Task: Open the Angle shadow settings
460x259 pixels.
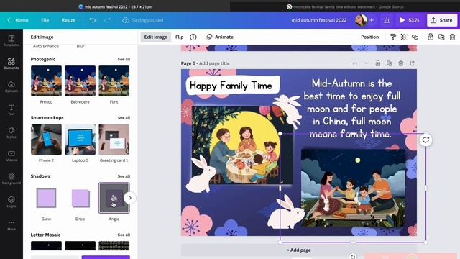Action: [114, 198]
